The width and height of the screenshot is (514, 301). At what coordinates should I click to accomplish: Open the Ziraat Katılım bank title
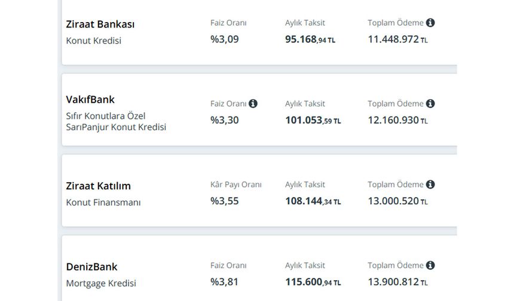tap(99, 186)
